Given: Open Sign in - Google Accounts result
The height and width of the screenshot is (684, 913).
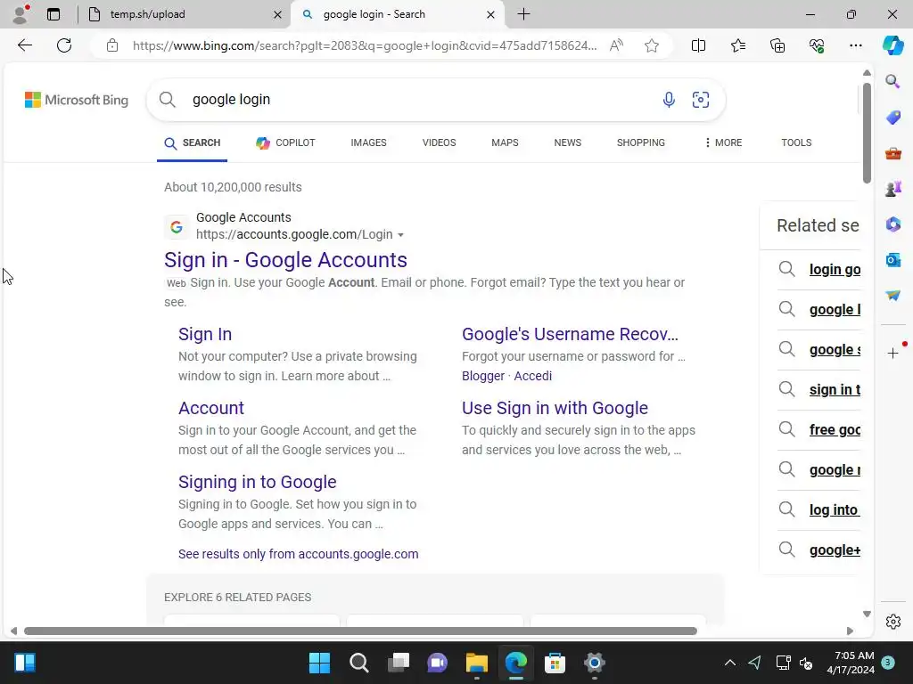Looking at the screenshot, I should 285,260.
